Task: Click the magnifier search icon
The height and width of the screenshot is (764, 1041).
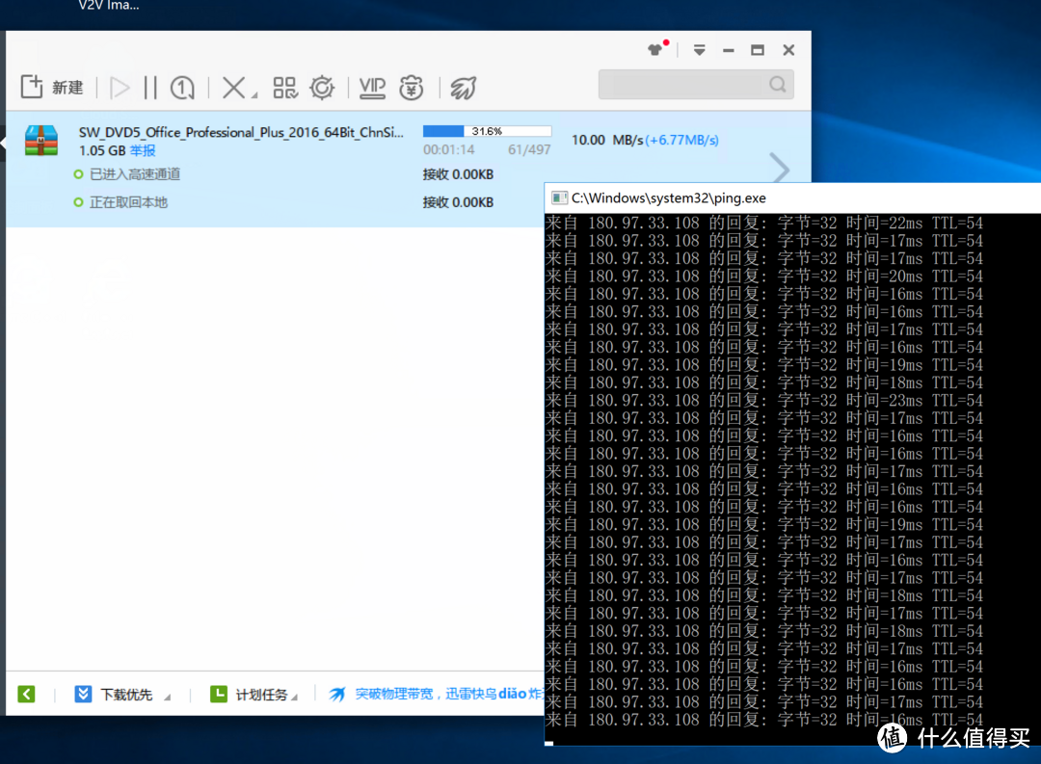Action: tap(778, 84)
